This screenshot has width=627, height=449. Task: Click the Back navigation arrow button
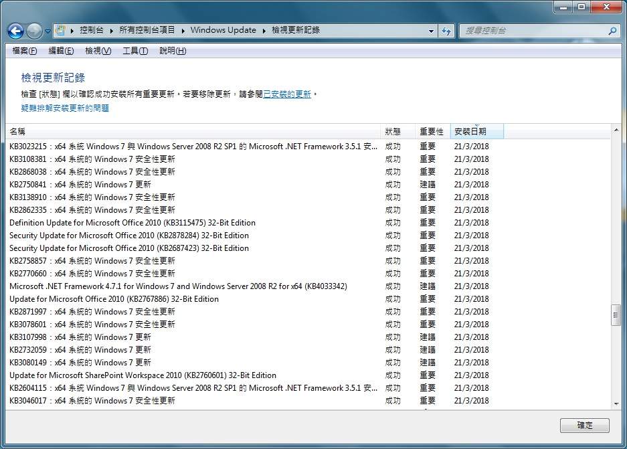tap(16, 31)
